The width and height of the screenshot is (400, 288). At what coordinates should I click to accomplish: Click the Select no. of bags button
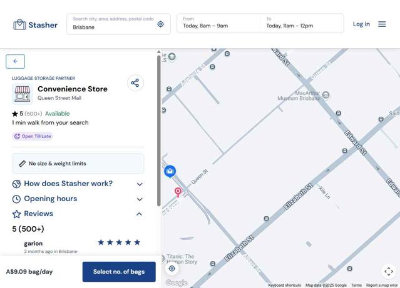coord(119,272)
